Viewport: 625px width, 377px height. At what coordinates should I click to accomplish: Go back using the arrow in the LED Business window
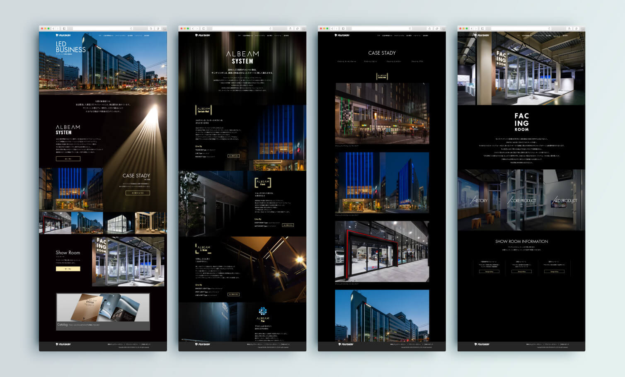click(x=53, y=29)
